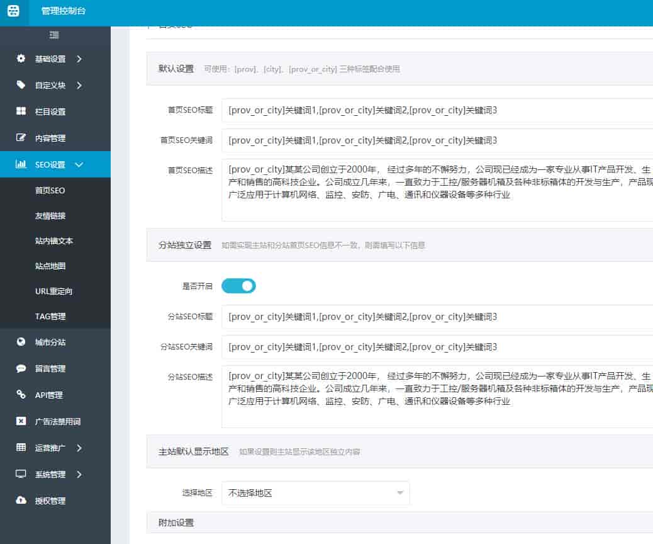Open API管理 via its link icon
653x544 pixels.
(21, 395)
